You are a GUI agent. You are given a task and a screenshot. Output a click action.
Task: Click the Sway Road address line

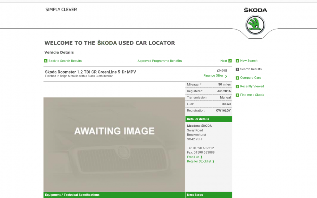pyautogui.click(x=195, y=130)
